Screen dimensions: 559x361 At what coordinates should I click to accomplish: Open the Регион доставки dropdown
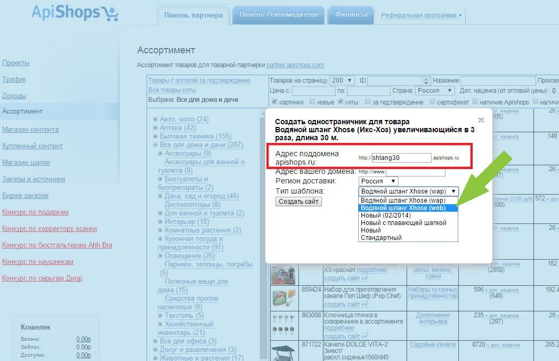[x=378, y=181]
